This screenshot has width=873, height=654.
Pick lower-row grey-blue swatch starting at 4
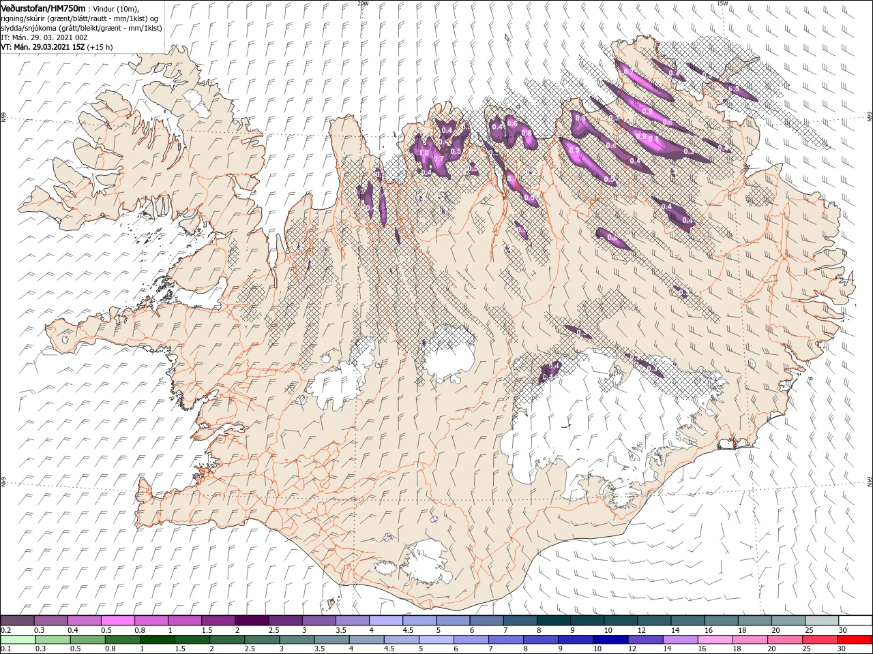pos(366,640)
